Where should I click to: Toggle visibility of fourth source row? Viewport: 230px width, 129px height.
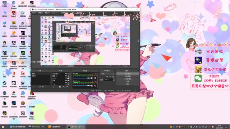66,80
